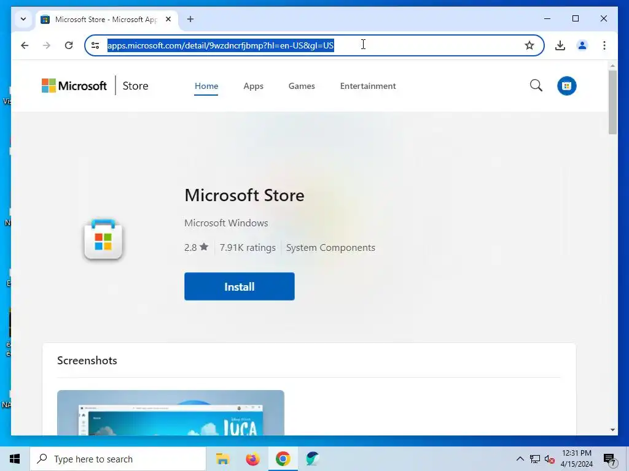The height and width of the screenshot is (471, 629).
Task: Click the Microsoft Store title text
Action: 244,196
